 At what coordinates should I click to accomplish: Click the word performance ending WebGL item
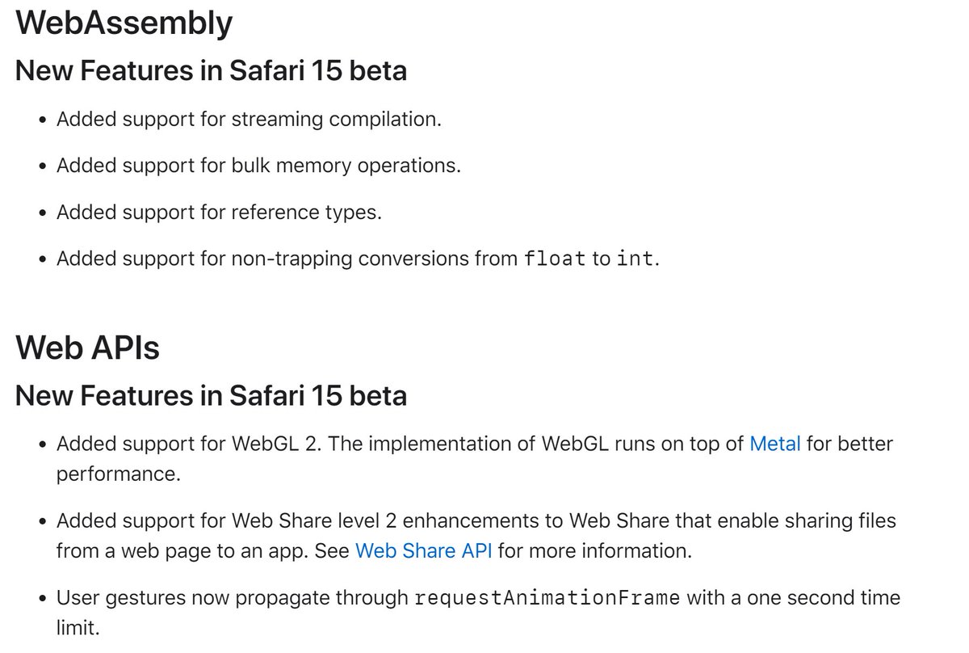click(118, 474)
